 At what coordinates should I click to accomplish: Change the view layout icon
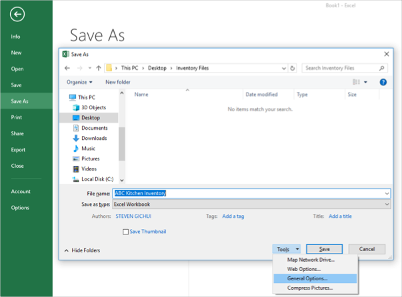coord(356,82)
